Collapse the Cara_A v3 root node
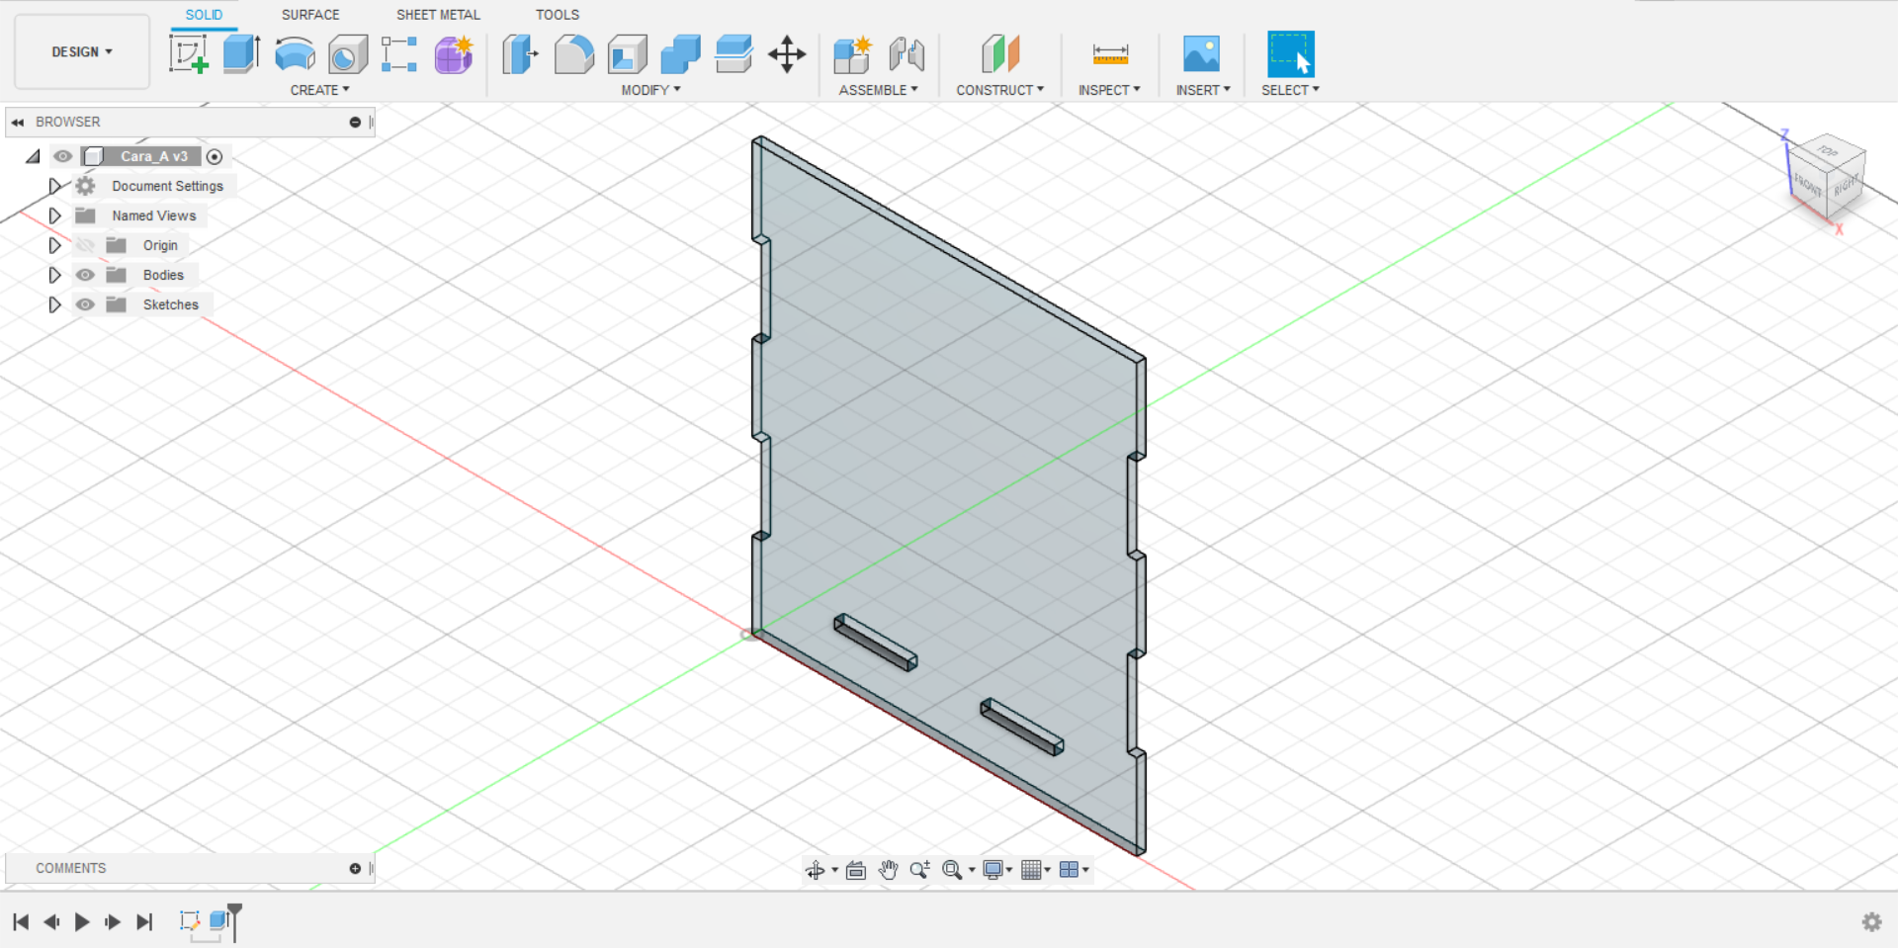The width and height of the screenshot is (1898, 948). point(34,156)
